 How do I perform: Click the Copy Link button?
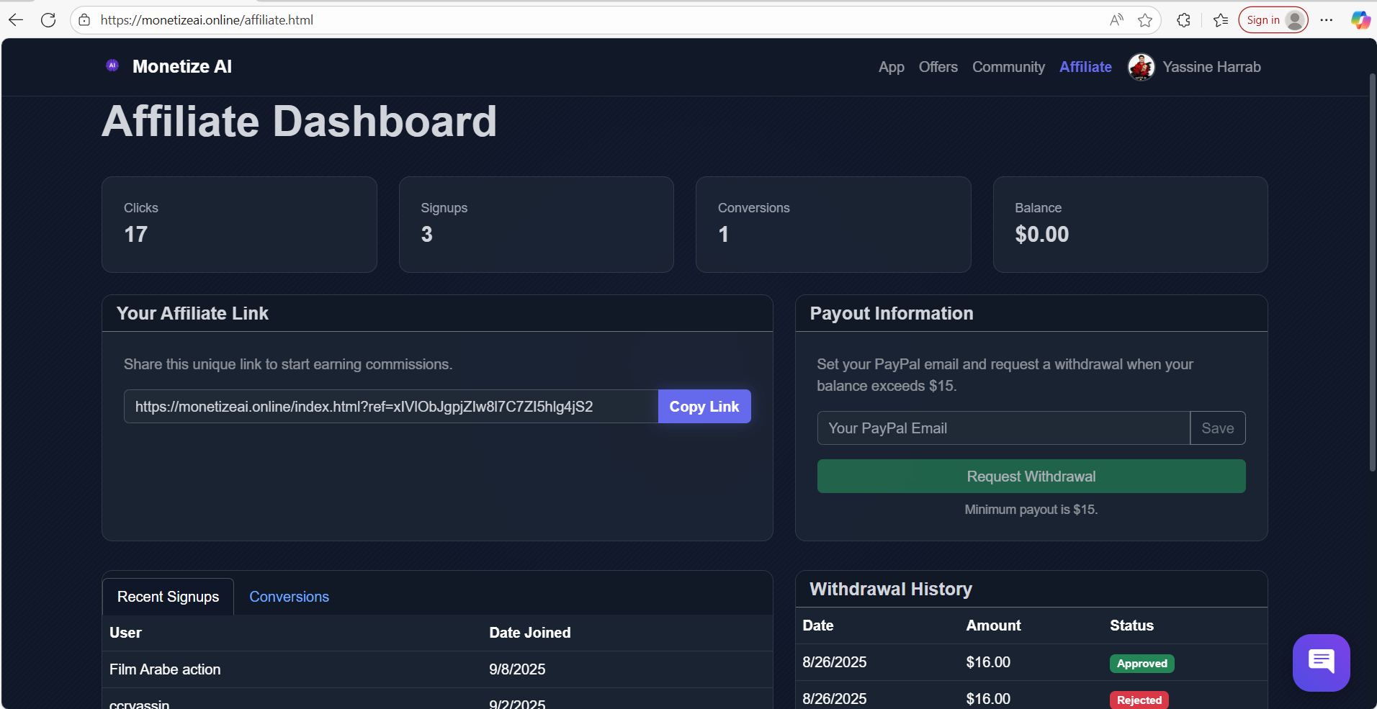point(704,407)
